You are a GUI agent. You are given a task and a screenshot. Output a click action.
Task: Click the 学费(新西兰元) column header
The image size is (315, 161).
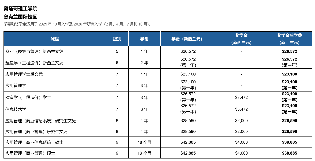tap(188, 39)
